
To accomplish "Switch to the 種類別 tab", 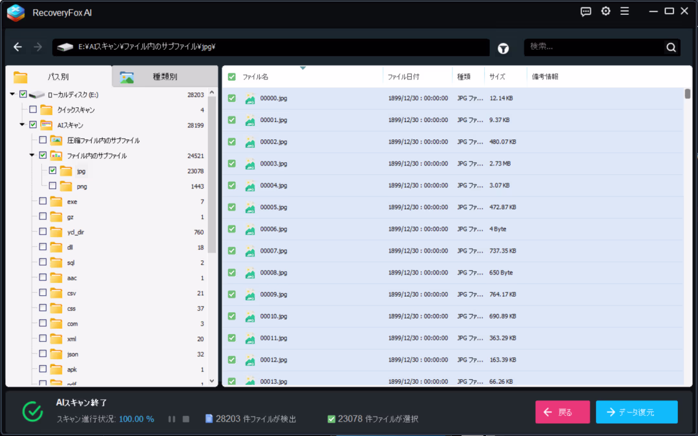I will tap(165, 76).
